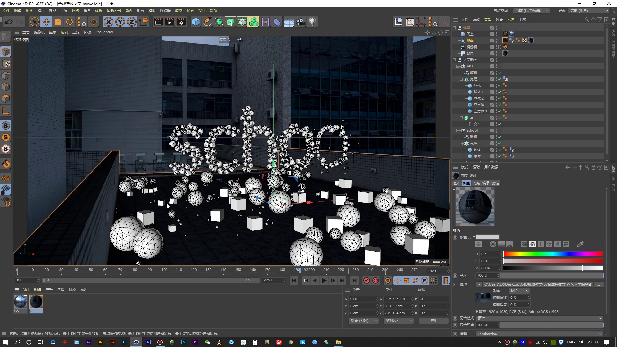Click the light bulb Light icon
Screen dimensions: 617x347
point(312,22)
